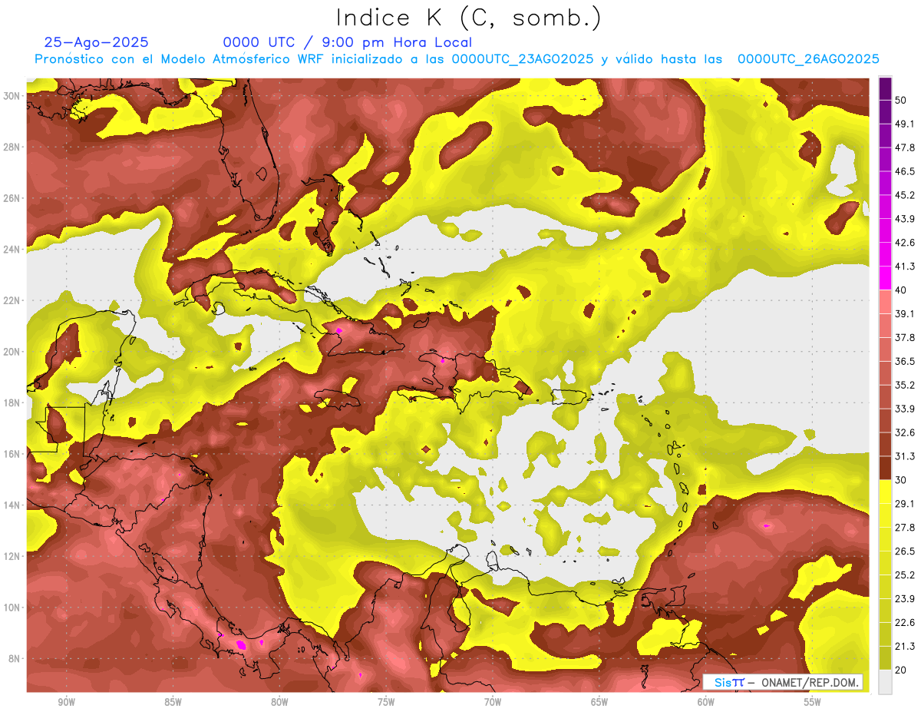Click the color scale value 46.5
This screenshot has height=712, width=921.
[905, 171]
